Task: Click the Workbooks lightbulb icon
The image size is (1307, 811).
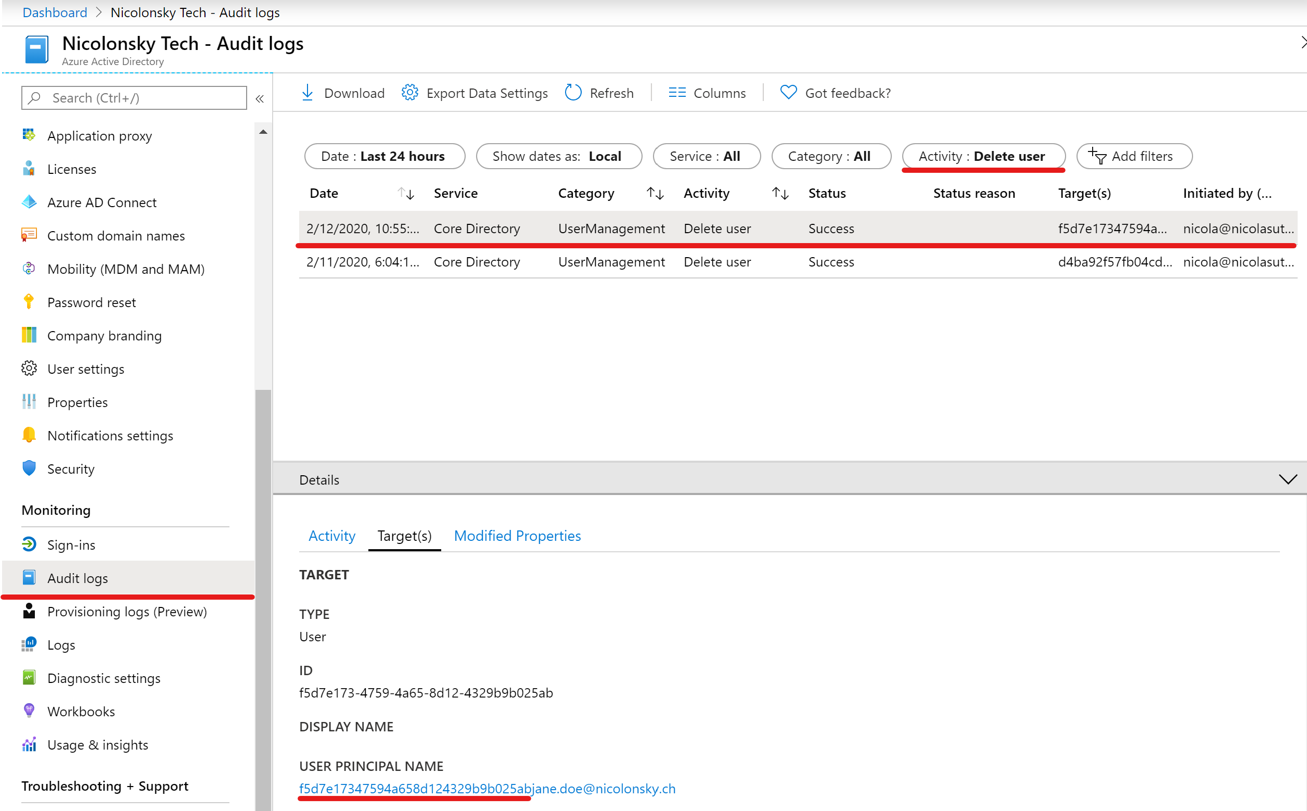Action: (x=29, y=711)
